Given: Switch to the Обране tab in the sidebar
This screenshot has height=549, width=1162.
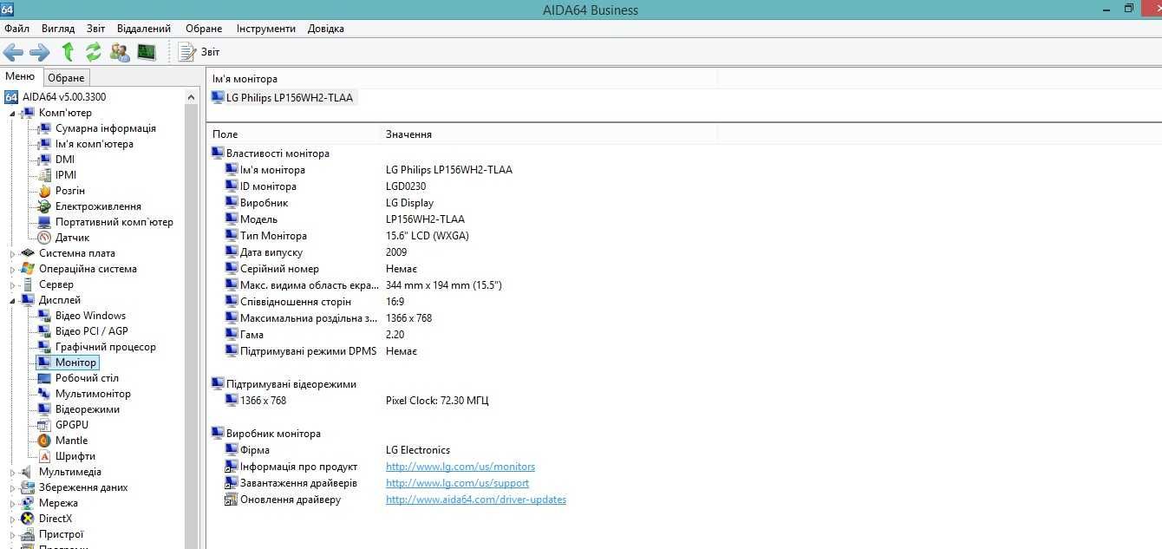Looking at the screenshot, I should (66, 77).
